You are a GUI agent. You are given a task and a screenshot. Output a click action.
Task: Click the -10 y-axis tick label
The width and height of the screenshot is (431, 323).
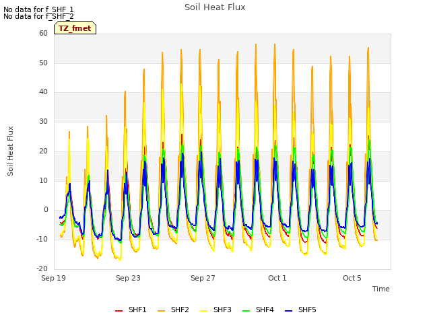click(42, 240)
